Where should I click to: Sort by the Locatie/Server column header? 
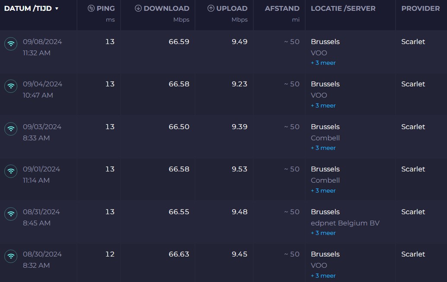pyautogui.click(x=343, y=8)
